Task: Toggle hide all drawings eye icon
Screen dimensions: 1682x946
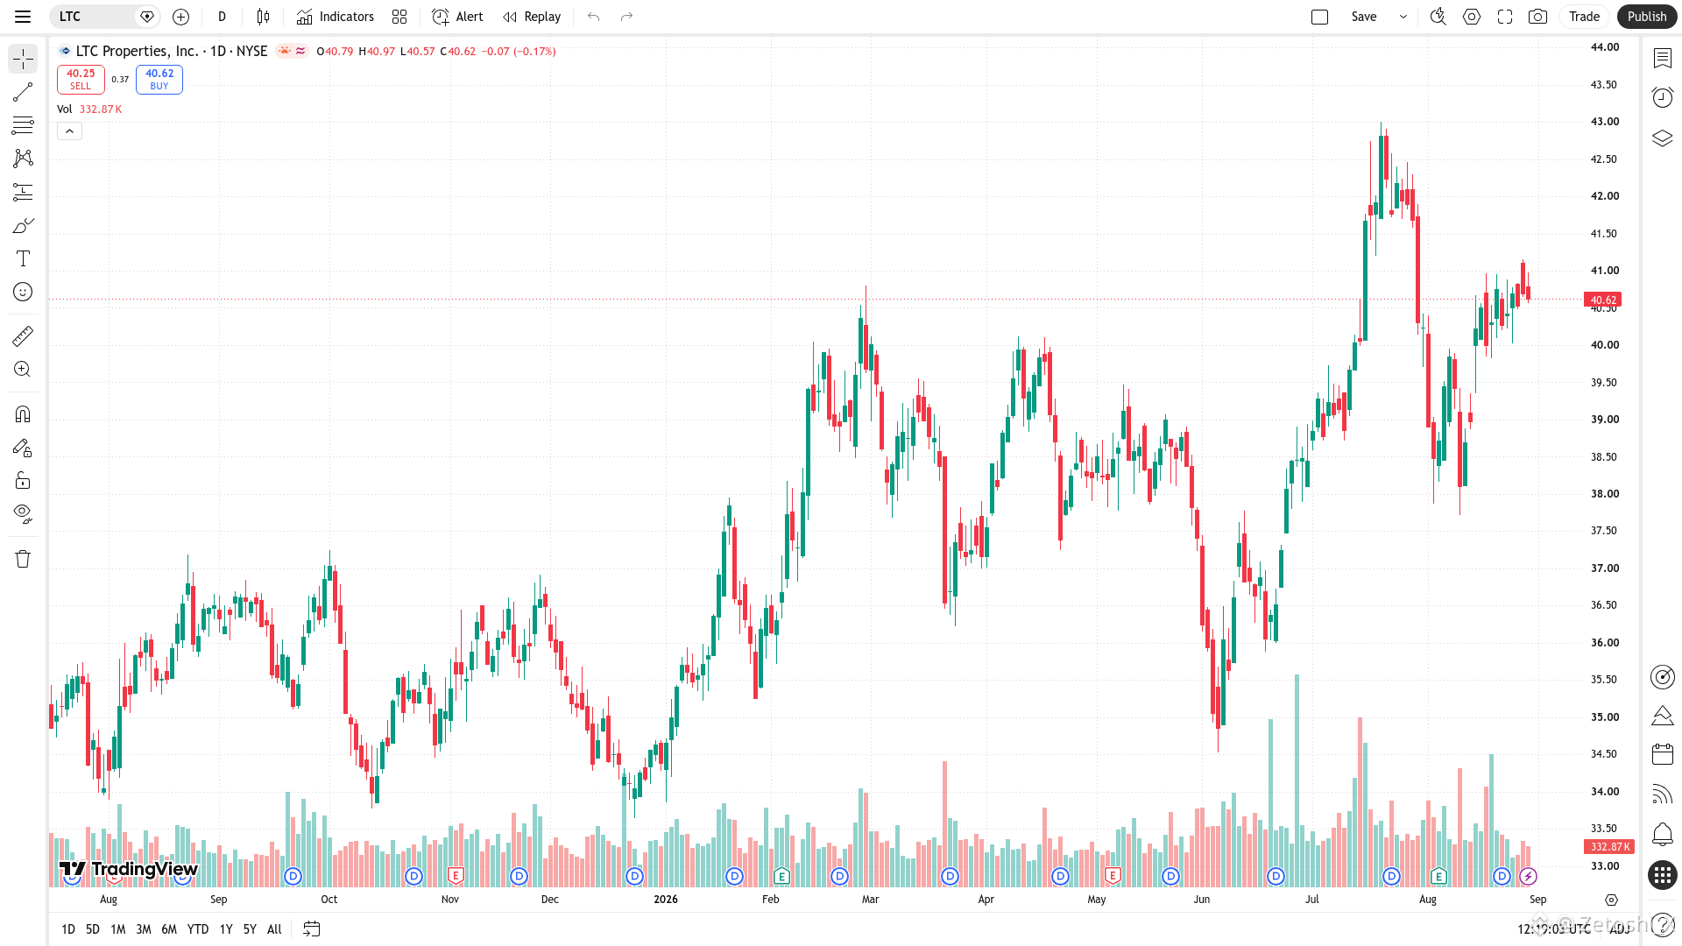Action: click(23, 513)
